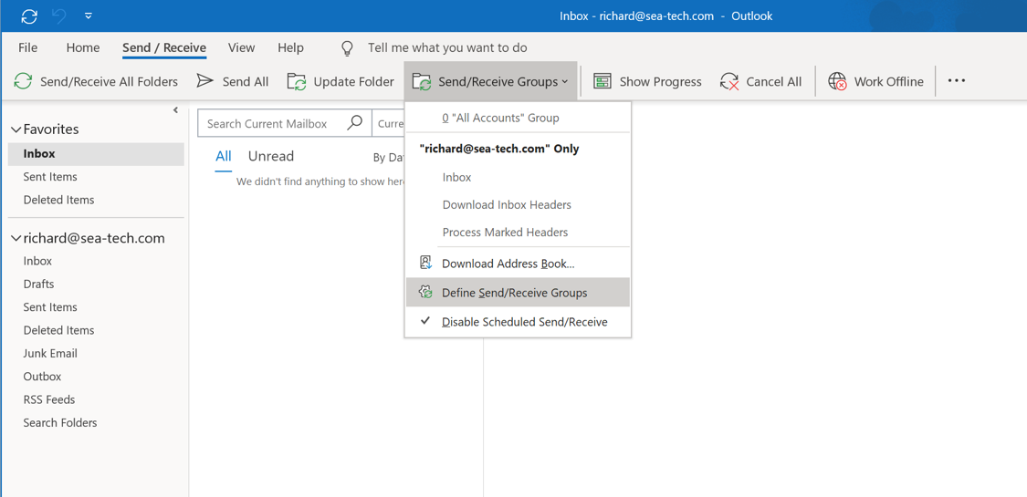This screenshot has width=1027, height=497.
Task: Toggle the Work Offline globe icon
Action: [838, 82]
